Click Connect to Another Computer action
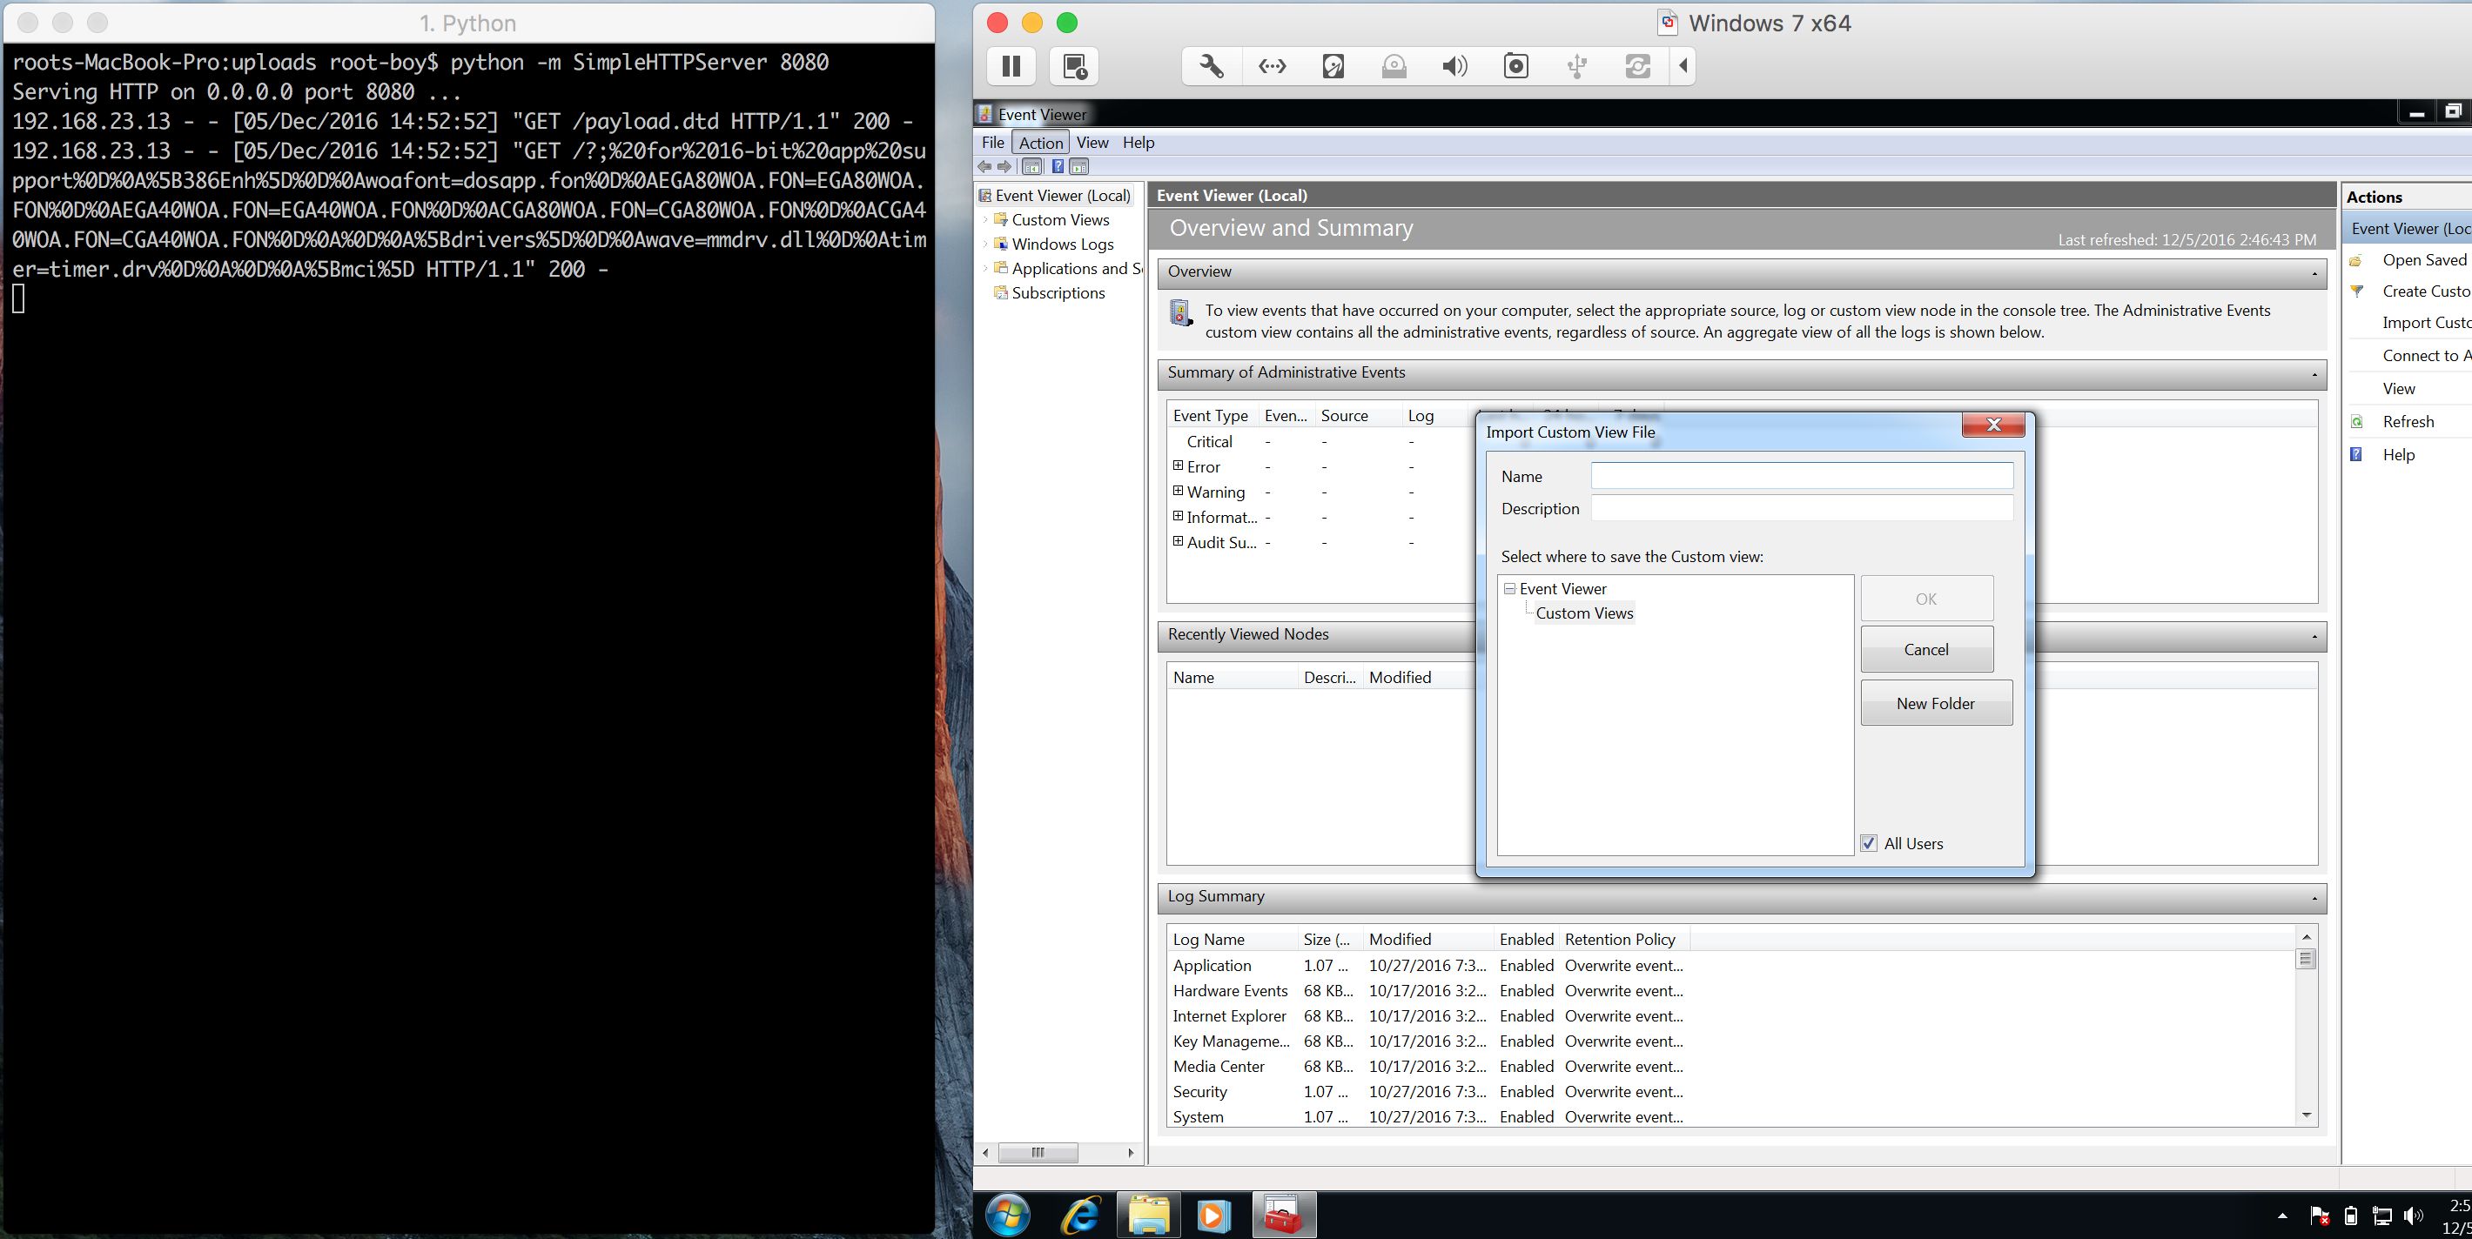 pos(2426,356)
